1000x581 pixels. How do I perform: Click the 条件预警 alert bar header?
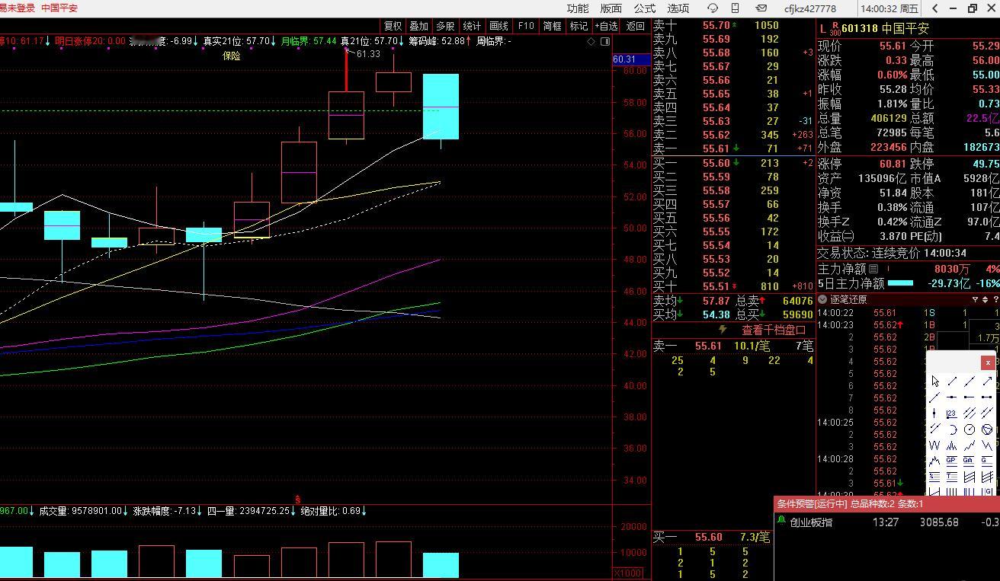[x=886, y=503]
